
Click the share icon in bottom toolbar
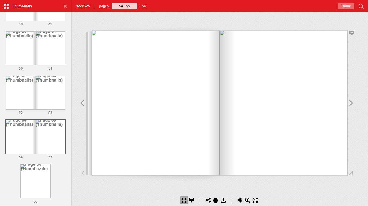[x=208, y=200]
